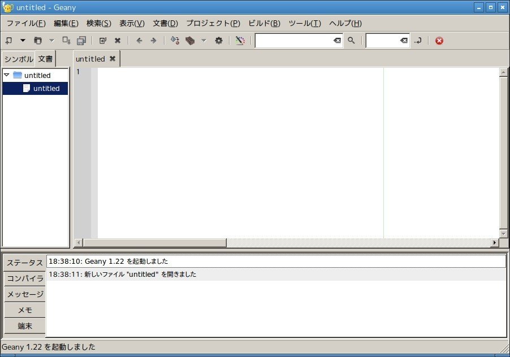Click the vertical scrollbar up arrow

503,72
